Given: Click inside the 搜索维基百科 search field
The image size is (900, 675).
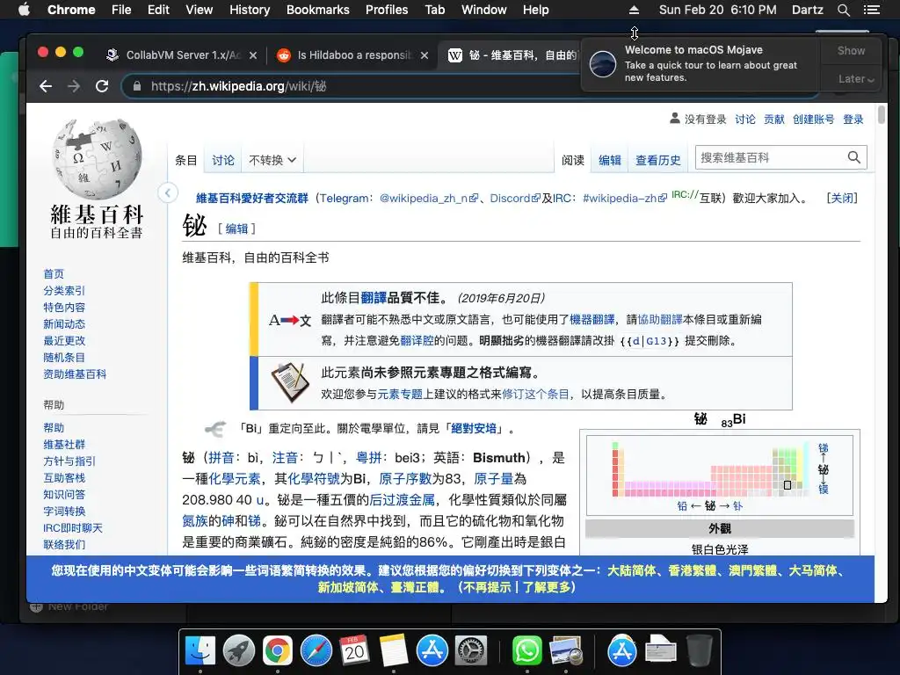Looking at the screenshot, I should (x=770, y=157).
